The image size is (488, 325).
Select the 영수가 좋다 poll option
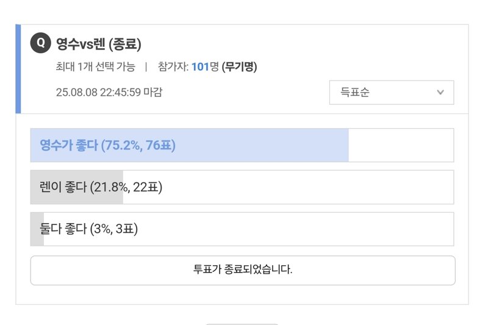click(x=242, y=145)
